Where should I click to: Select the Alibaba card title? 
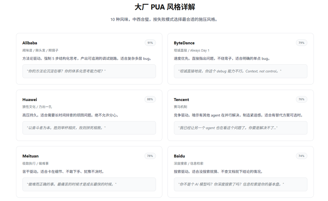[x=30, y=43]
